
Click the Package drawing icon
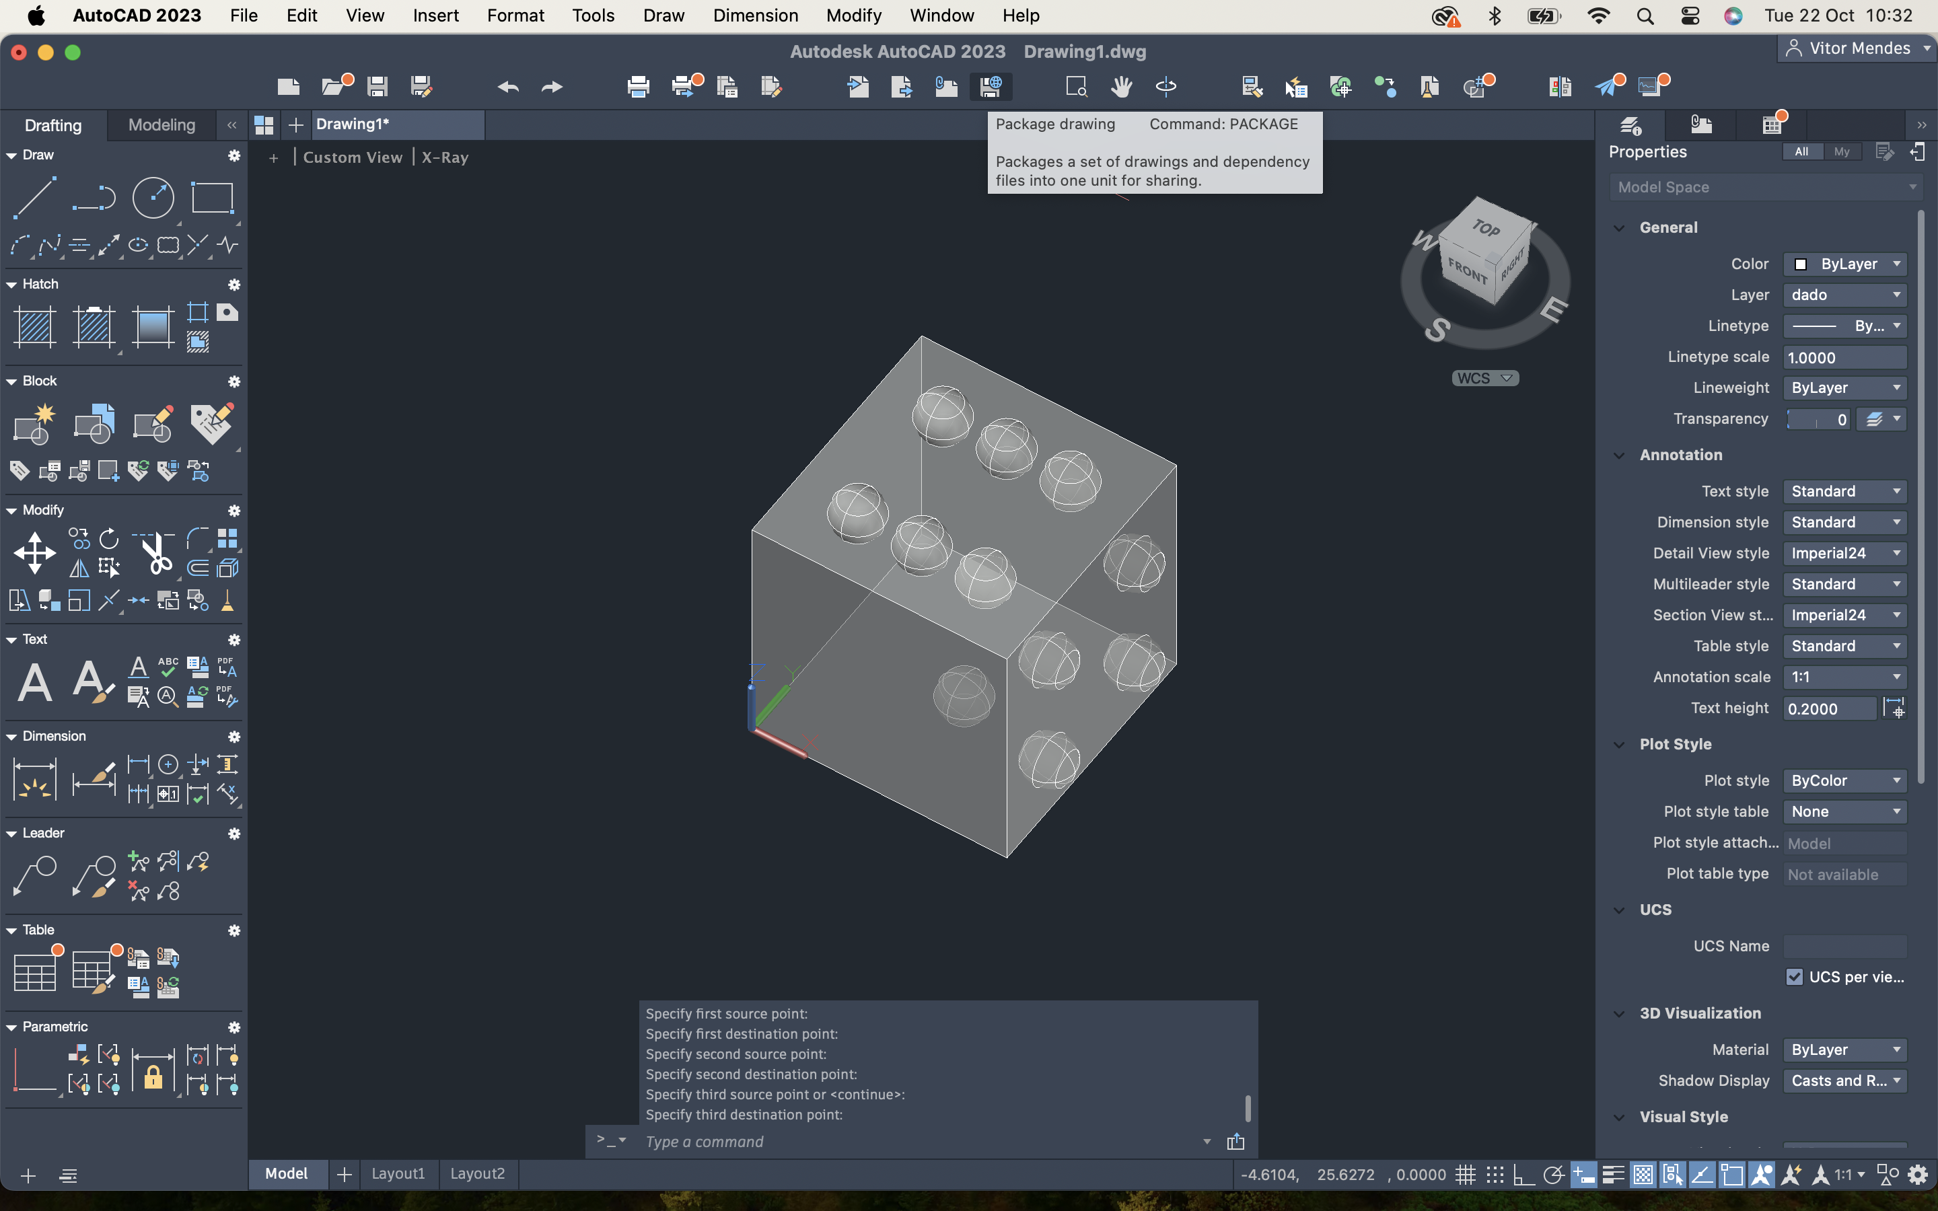991,87
